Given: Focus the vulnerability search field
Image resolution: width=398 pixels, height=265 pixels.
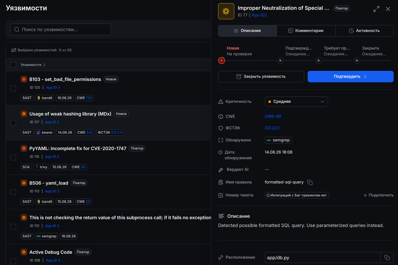Looking at the screenshot, I should (61, 29).
